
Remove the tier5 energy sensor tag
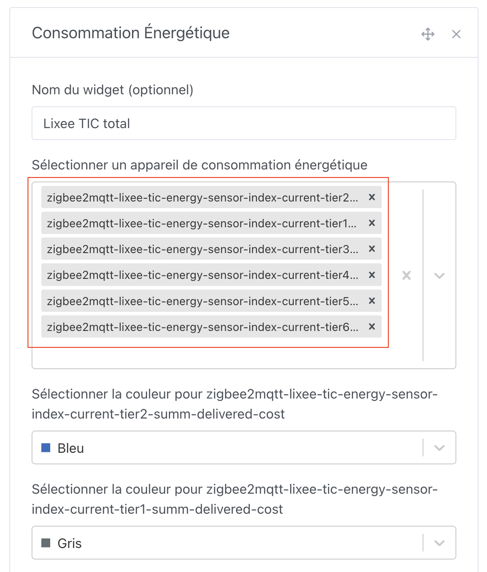[x=372, y=301]
